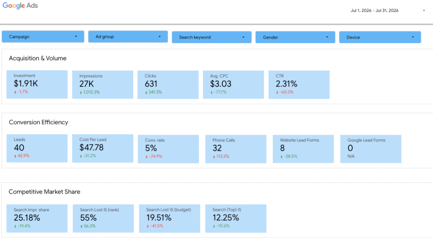This screenshot has height=239, width=433.
Task: Click the Jul 1 - Jul 31 date range
Action: point(375,11)
